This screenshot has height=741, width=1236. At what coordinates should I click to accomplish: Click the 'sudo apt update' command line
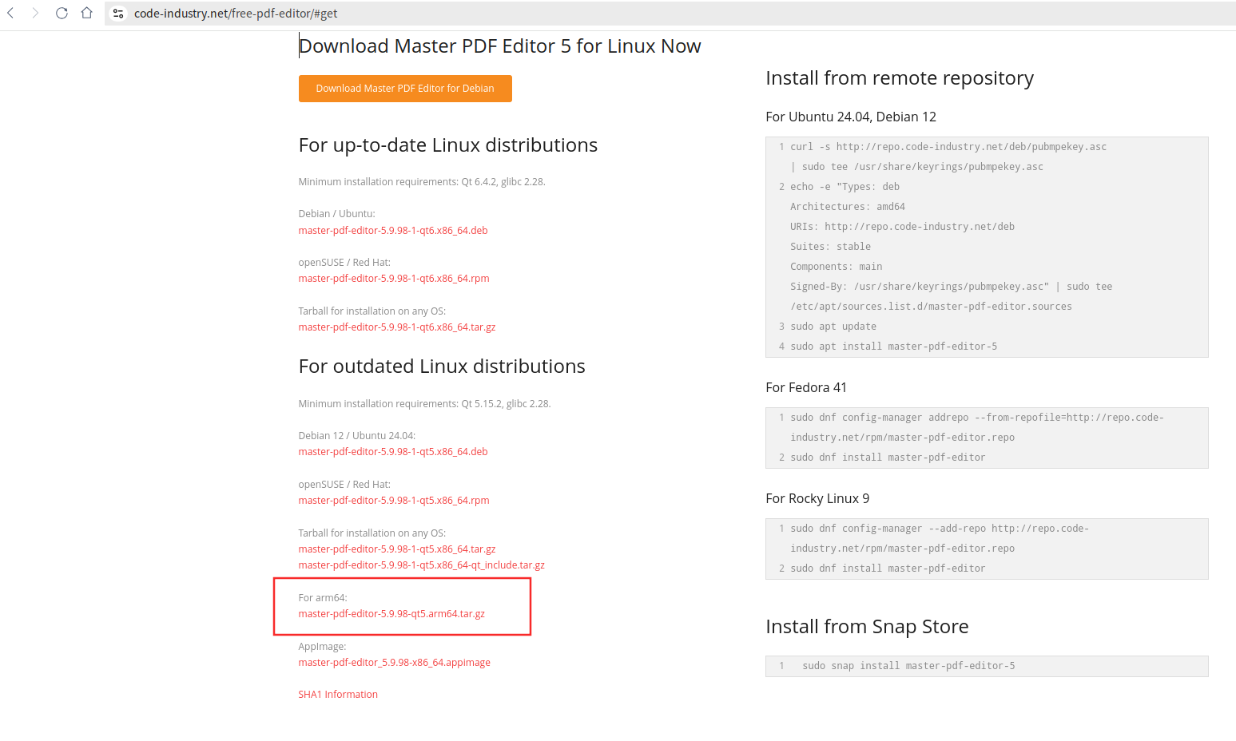(833, 327)
